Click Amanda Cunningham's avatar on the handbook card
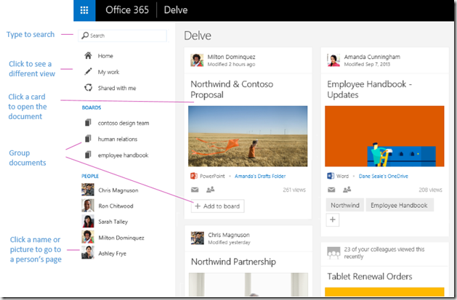The image size is (457, 300). [x=333, y=60]
